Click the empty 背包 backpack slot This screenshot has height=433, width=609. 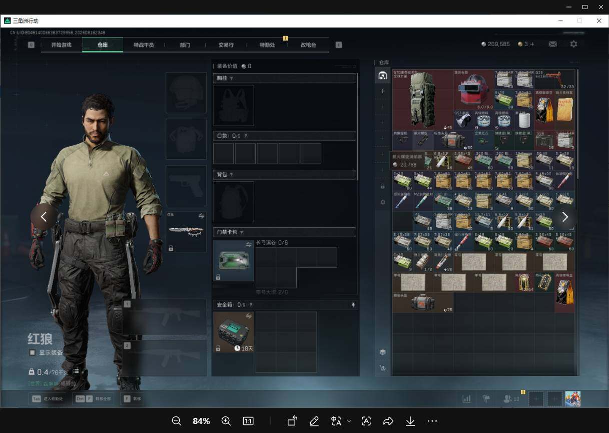pos(234,201)
